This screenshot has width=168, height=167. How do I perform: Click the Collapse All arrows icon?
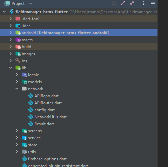tap(132, 3)
